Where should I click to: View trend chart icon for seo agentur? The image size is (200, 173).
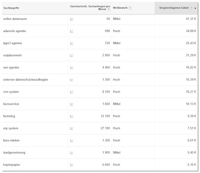pos(71,68)
